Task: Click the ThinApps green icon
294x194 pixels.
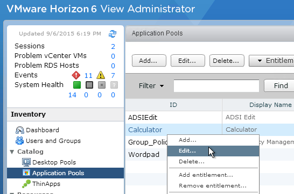Action: point(26,184)
